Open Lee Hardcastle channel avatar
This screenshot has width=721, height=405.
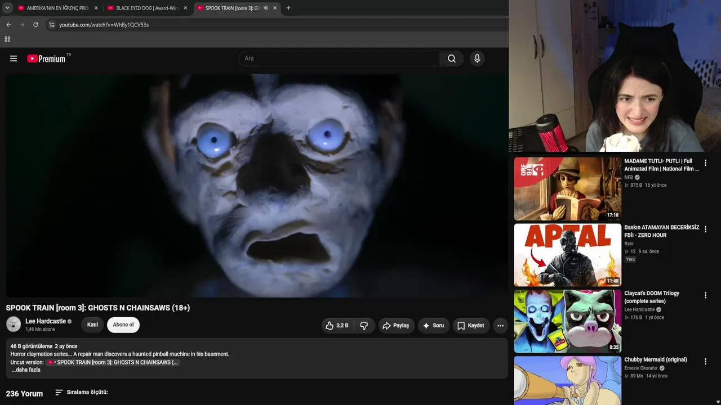tap(14, 324)
